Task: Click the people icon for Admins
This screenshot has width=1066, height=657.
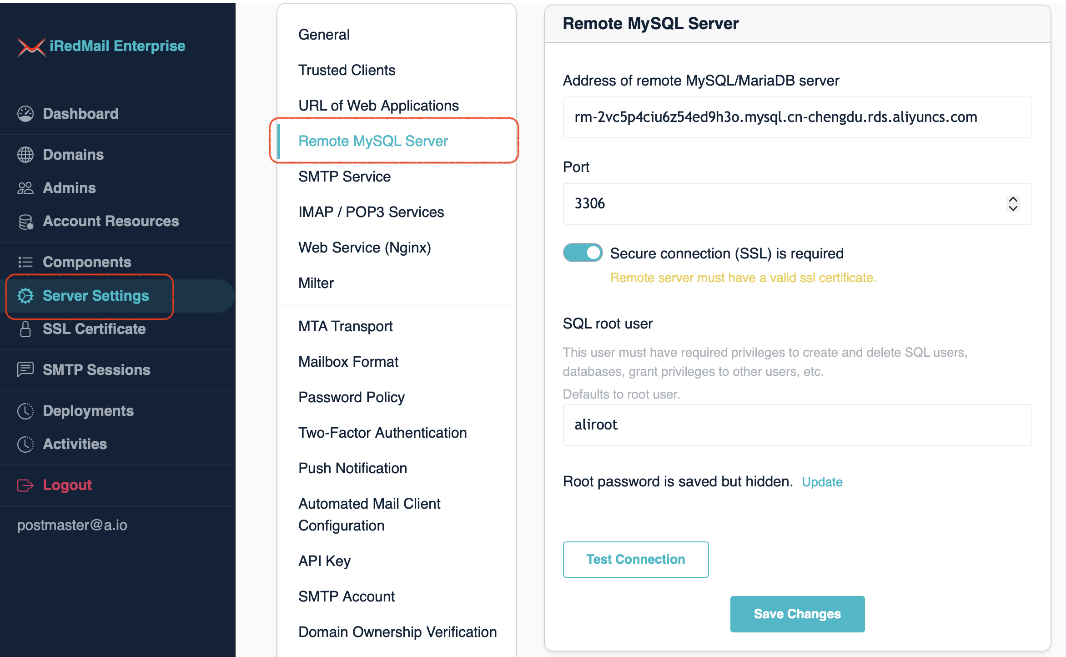Action: [x=25, y=188]
